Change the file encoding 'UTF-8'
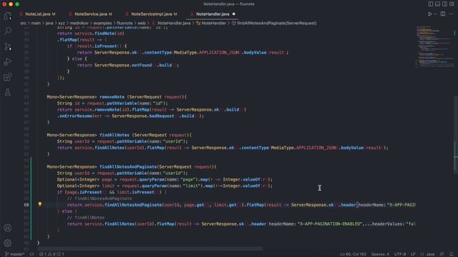This screenshot has height=257, width=458. tap(400, 254)
